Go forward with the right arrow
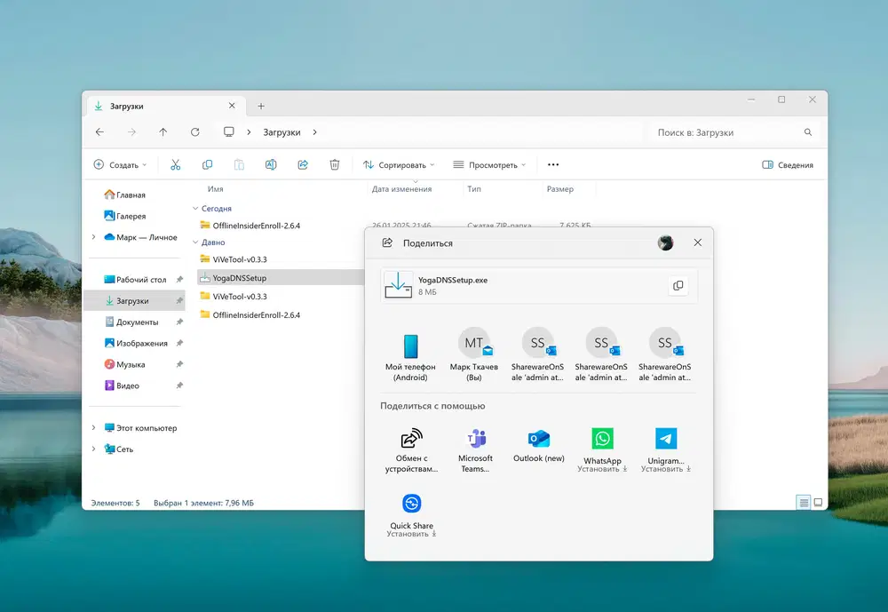 131,132
